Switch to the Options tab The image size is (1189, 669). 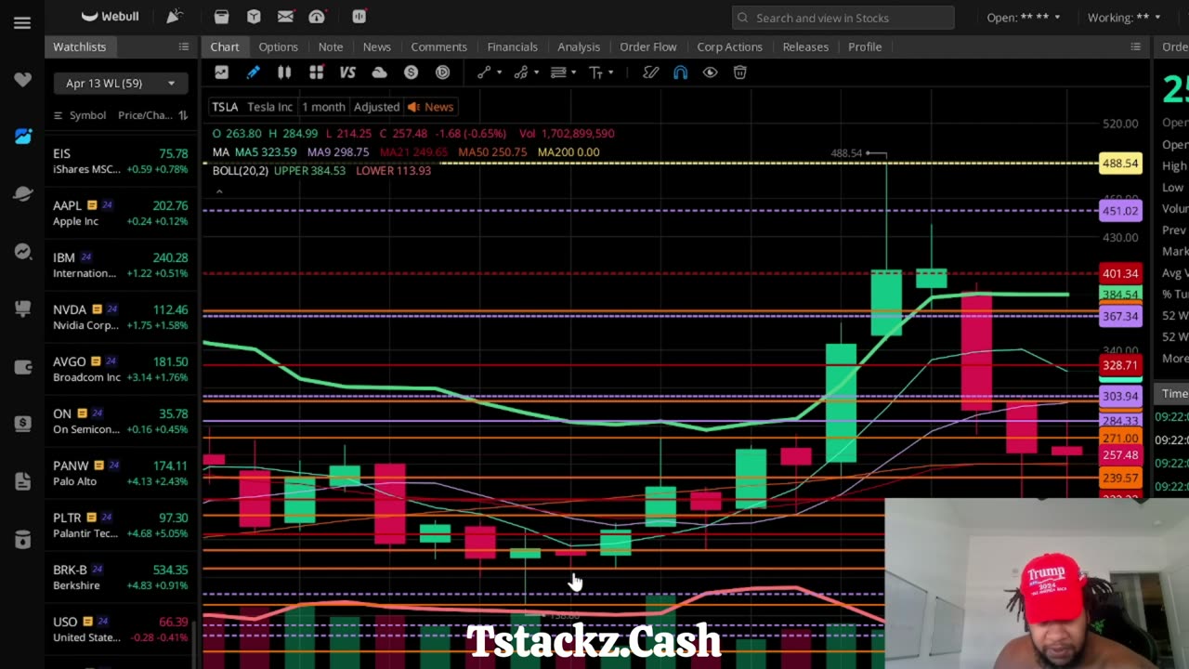coord(278,46)
